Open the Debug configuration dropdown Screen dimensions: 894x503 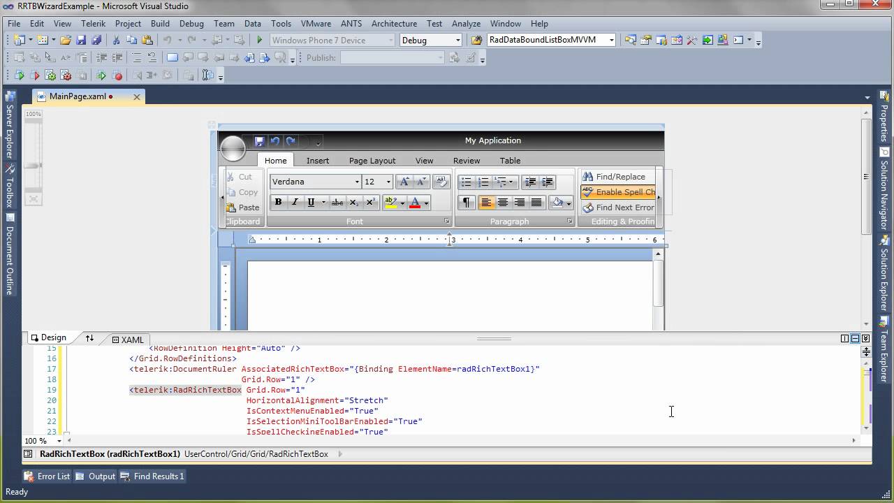[x=457, y=40]
